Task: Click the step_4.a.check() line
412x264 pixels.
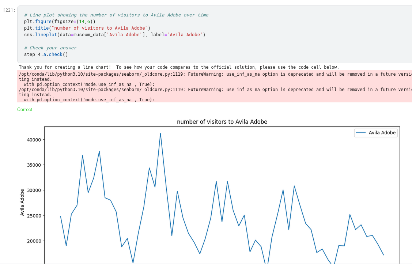Action: coord(46,54)
